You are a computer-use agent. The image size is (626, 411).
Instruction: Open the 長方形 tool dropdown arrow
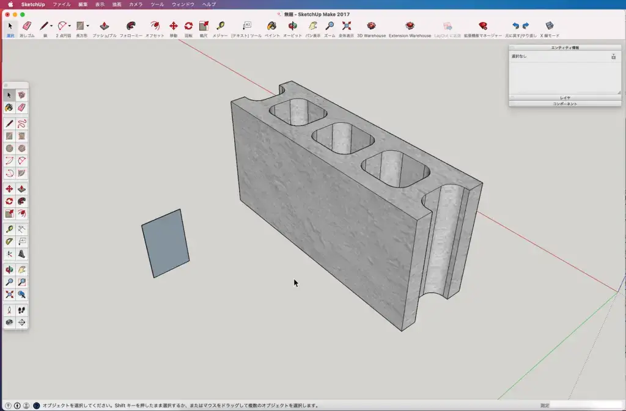87,26
